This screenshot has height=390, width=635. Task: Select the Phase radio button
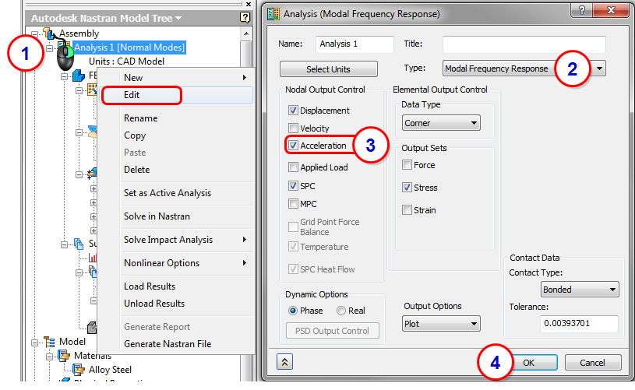click(x=293, y=311)
